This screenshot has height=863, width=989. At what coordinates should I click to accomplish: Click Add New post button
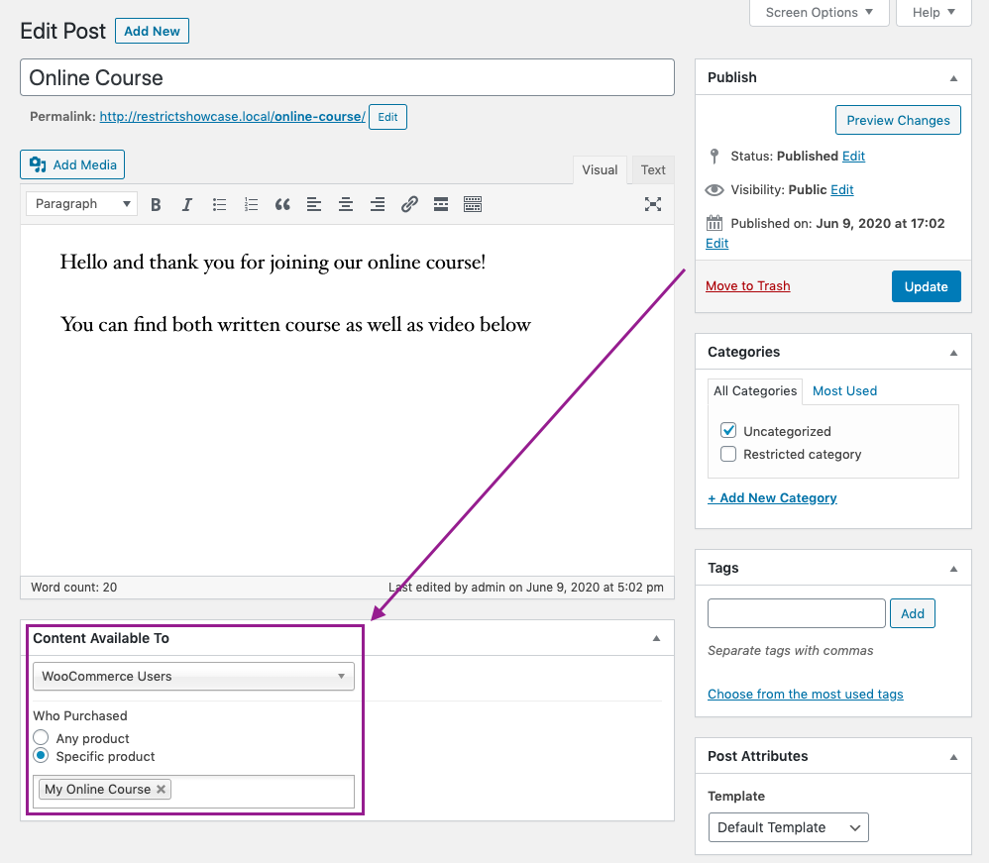pyautogui.click(x=152, y=31)
